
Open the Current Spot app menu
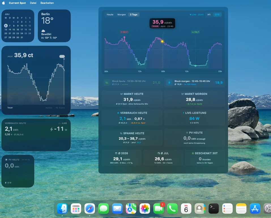(x=17, y=3)
